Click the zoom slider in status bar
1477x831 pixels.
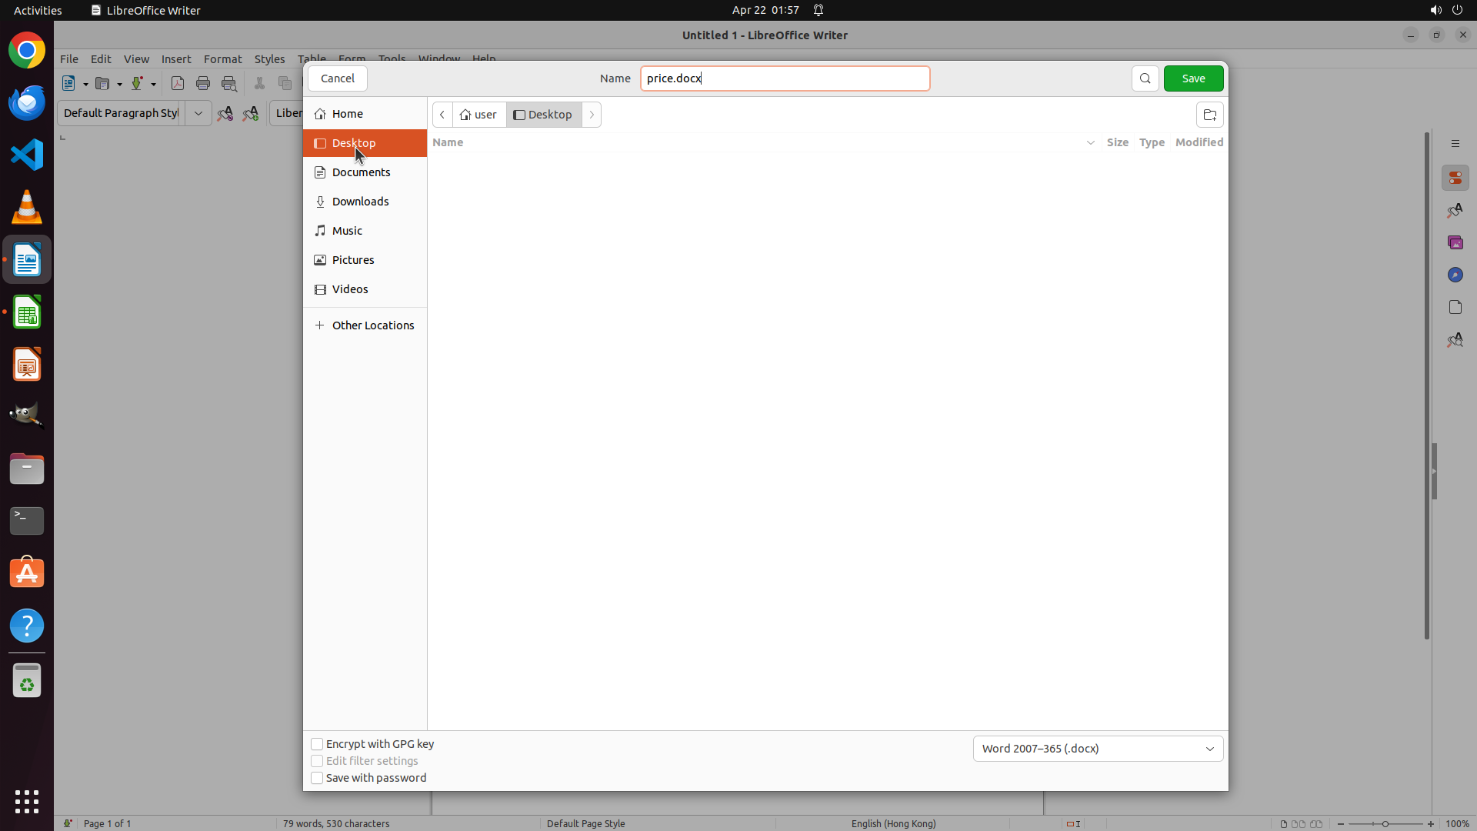tap(1385, 823)
